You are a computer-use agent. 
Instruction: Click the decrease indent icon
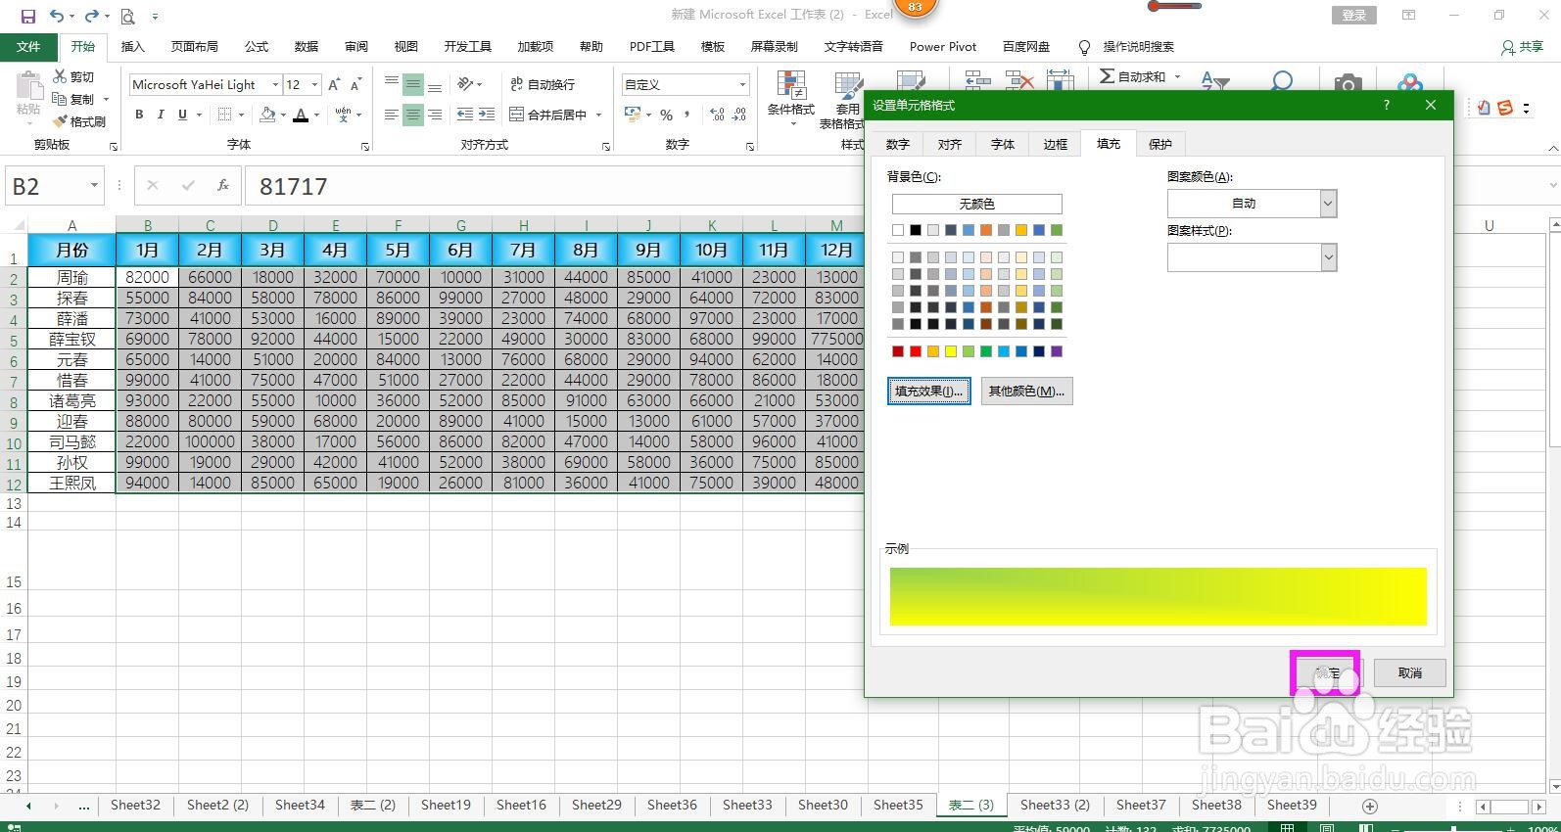point(465,115)
